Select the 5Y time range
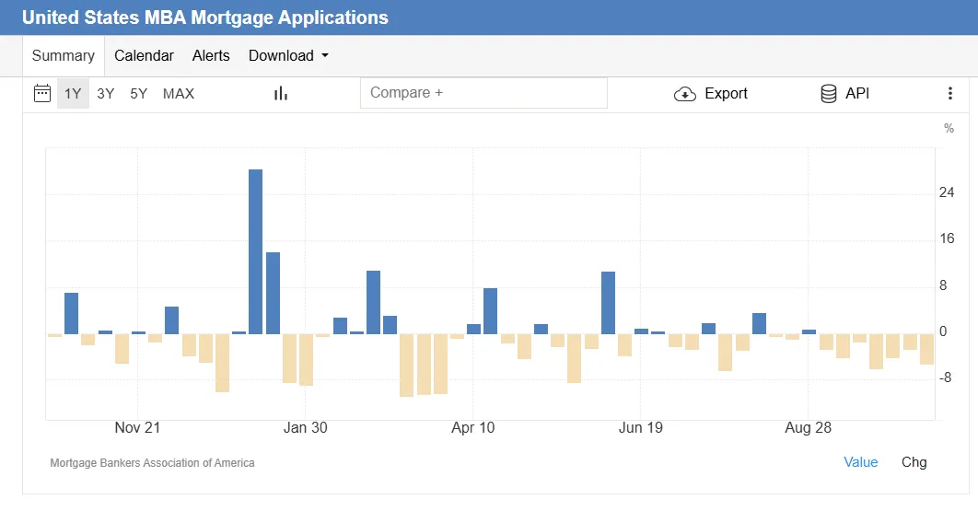978x511 pixels. [138, 94]
